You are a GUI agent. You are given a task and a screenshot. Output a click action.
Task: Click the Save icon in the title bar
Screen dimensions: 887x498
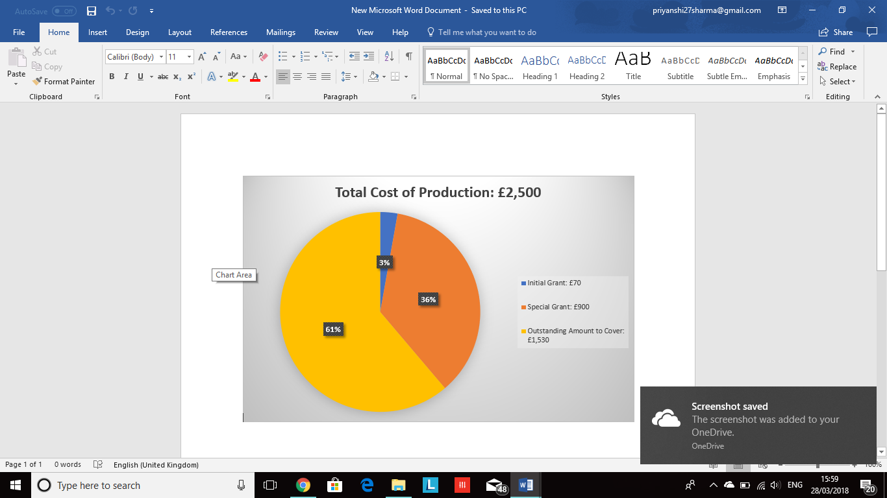click(x=92, y=11)
